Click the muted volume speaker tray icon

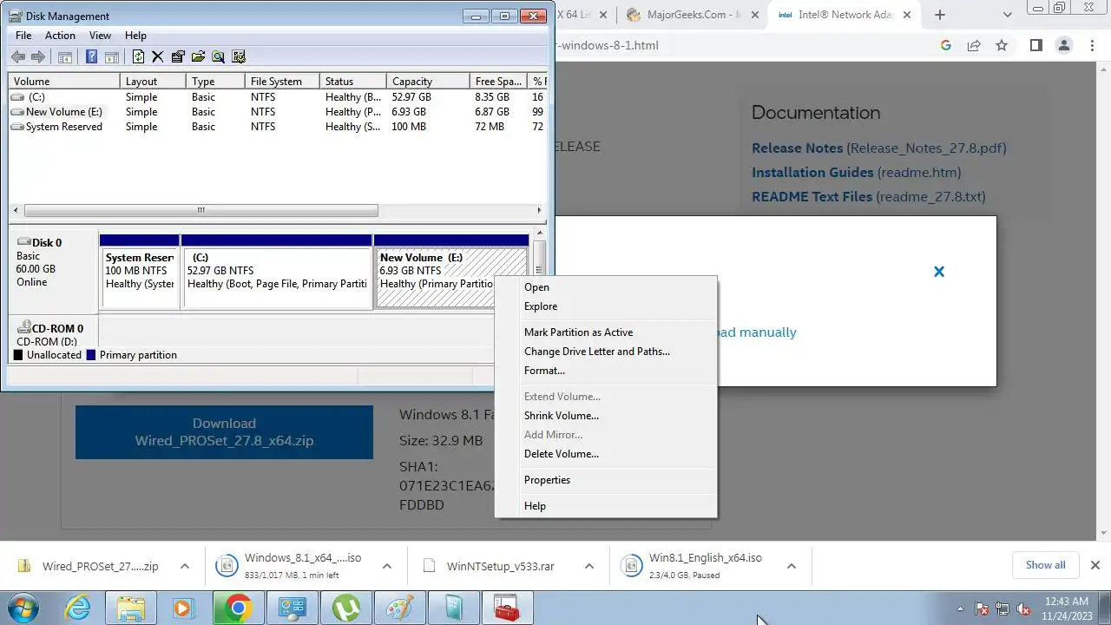[x=1023, y=609]
